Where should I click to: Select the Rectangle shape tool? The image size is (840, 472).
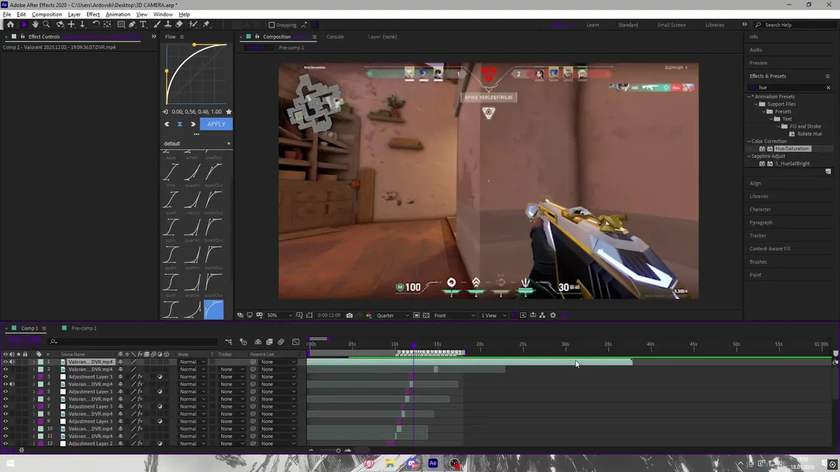tap(121, 24)
